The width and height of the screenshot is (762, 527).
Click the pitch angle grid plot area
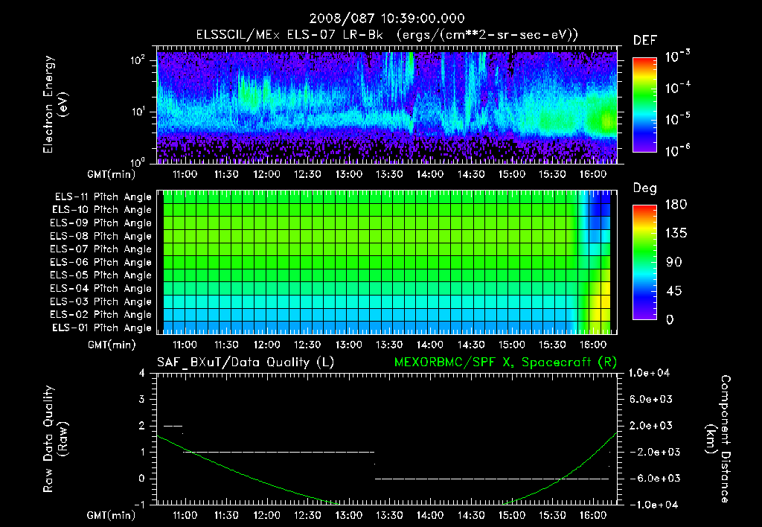(x=387, y=262)
